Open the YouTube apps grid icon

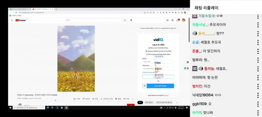click(172, 20)
